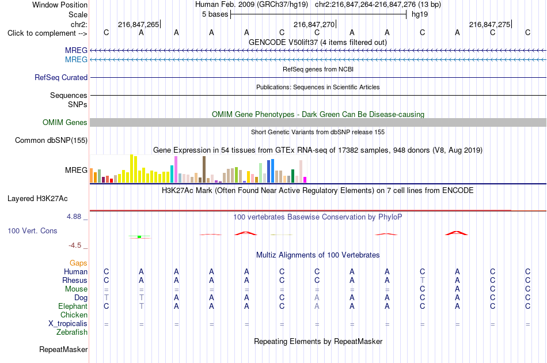Click the Scale track label
The width and height of the screenshot is (547, 363).
(x=78, y=14)
